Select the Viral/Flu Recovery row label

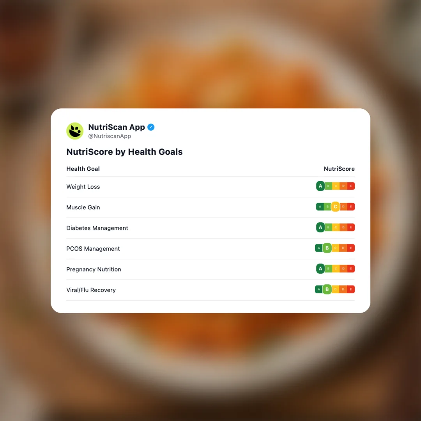(91, 290)
